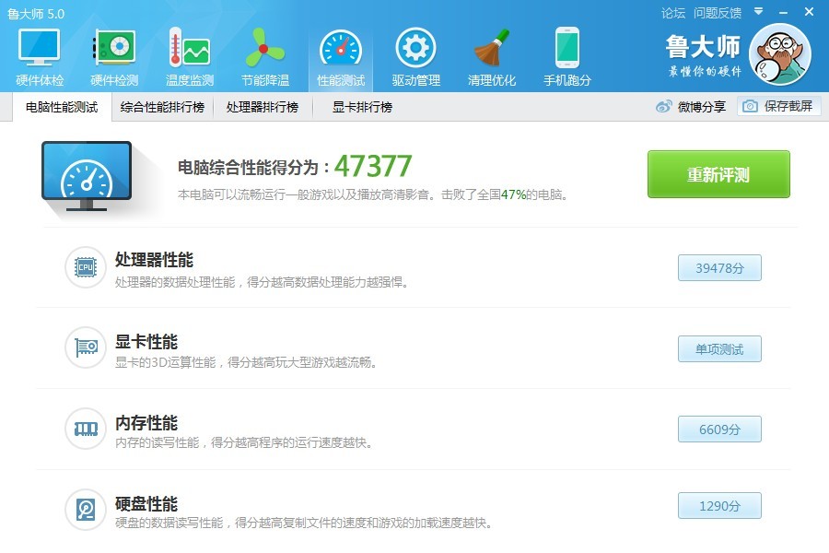Screen dimensions: 829x553
Task: Switch to 显卡排行榜 tab
Action: coord(362,107)
